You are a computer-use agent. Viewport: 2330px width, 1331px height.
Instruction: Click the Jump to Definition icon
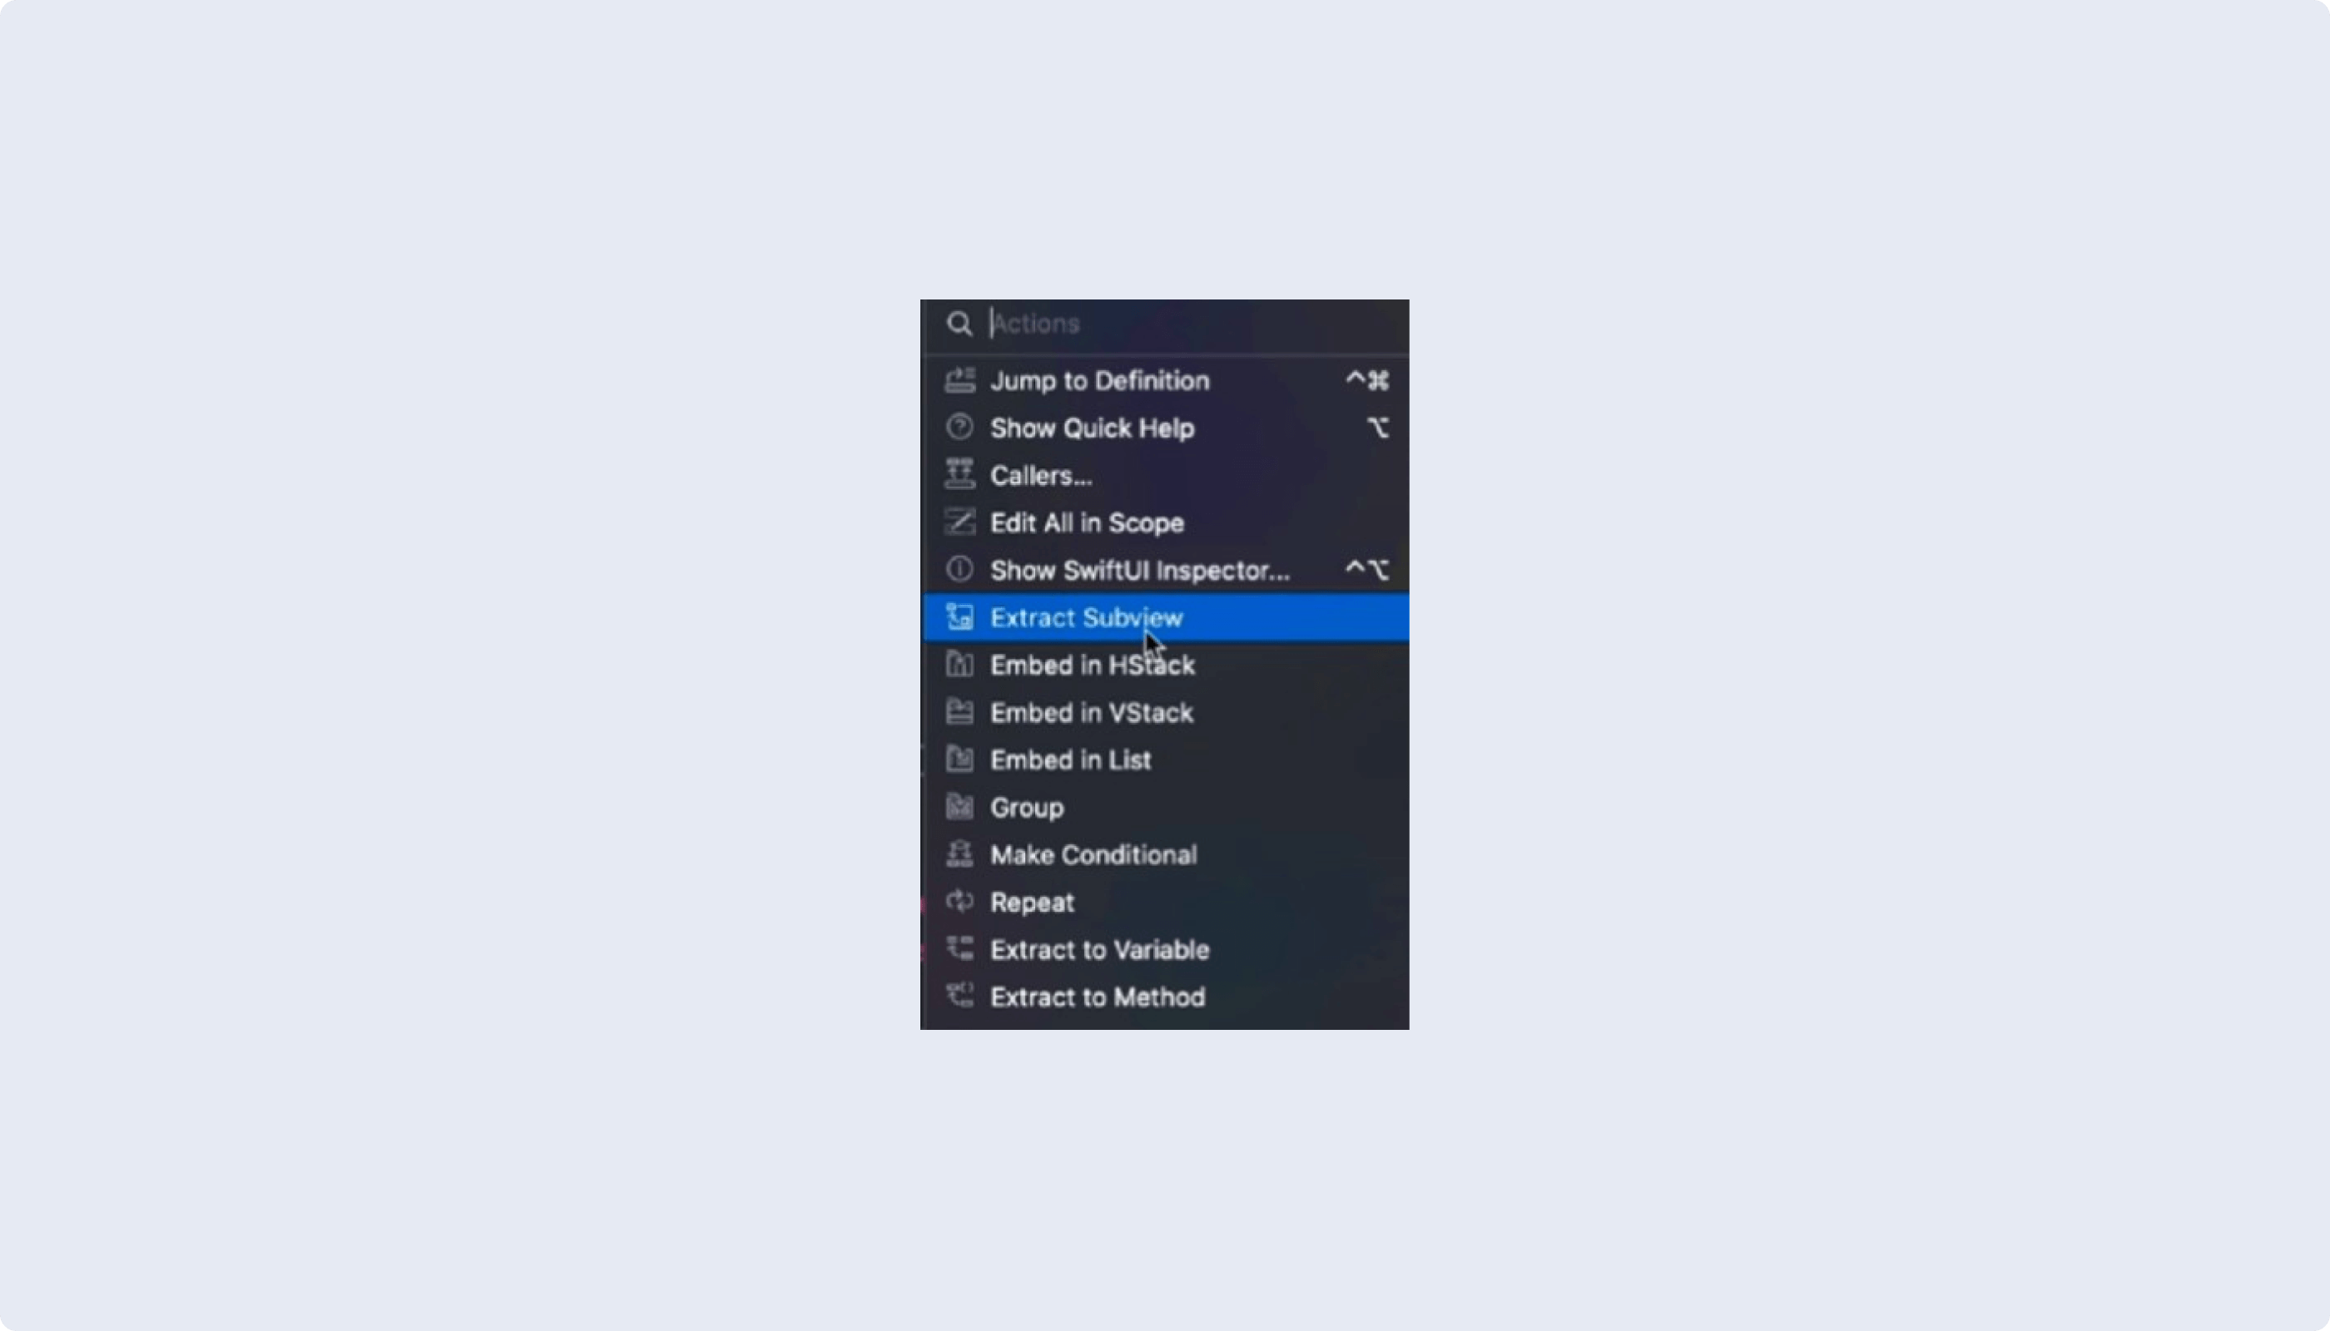[959, 380]
